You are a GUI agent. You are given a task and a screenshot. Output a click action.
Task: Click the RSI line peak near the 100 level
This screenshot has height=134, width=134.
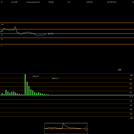coord(15,27)
